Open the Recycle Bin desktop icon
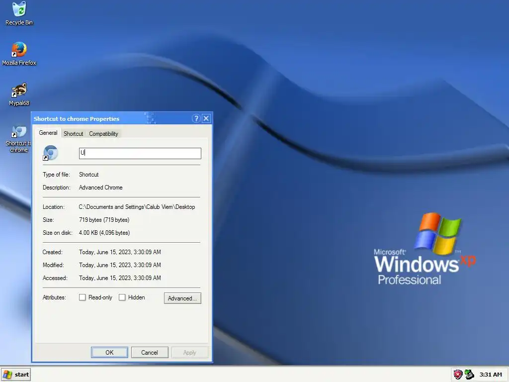 click(19, 13)
